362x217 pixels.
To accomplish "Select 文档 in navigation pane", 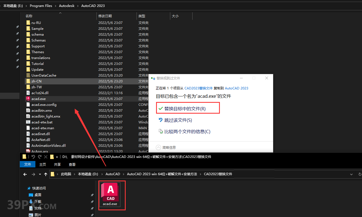I will pyautogui.click(x=38, y=208).
